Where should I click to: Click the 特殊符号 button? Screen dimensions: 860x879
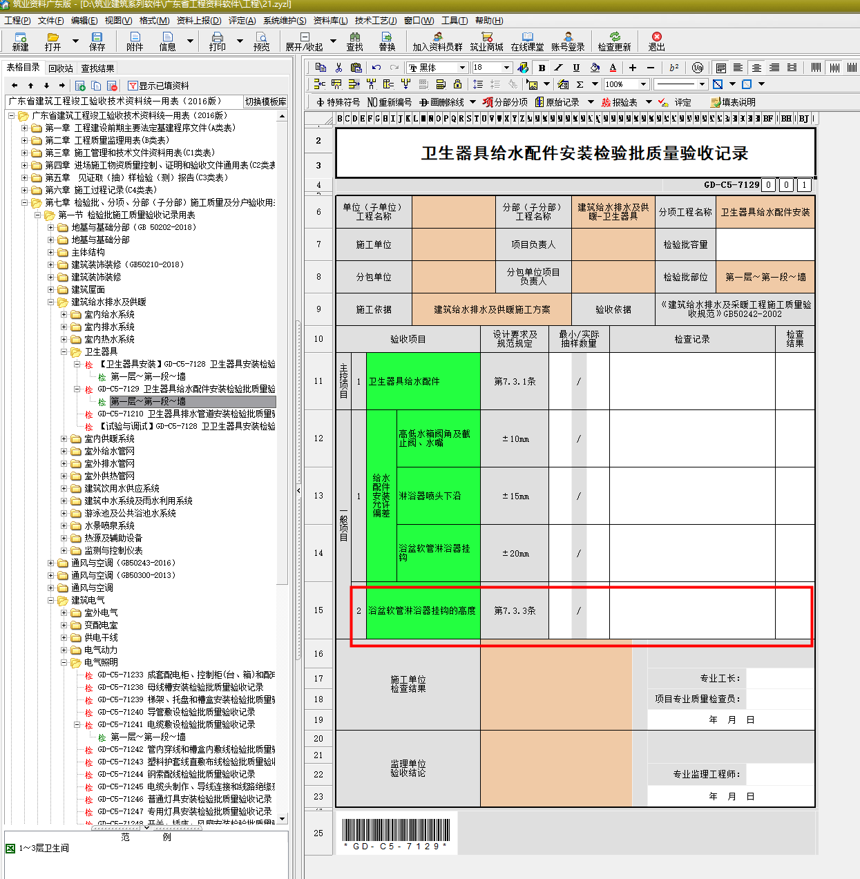[338, 102]
